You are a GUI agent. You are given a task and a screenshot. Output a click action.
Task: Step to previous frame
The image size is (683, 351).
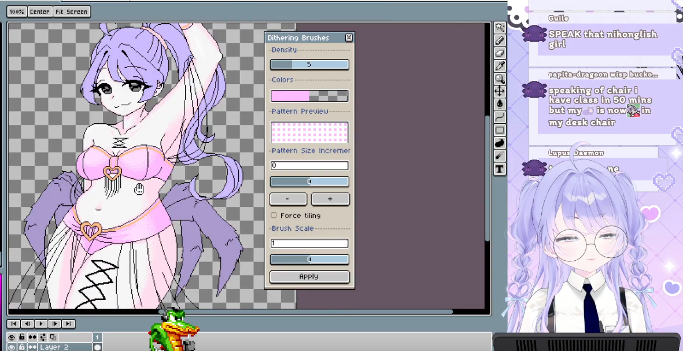point(27,324)
